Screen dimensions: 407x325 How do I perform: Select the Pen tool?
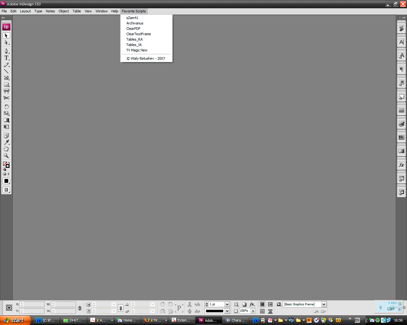point(6,51)
